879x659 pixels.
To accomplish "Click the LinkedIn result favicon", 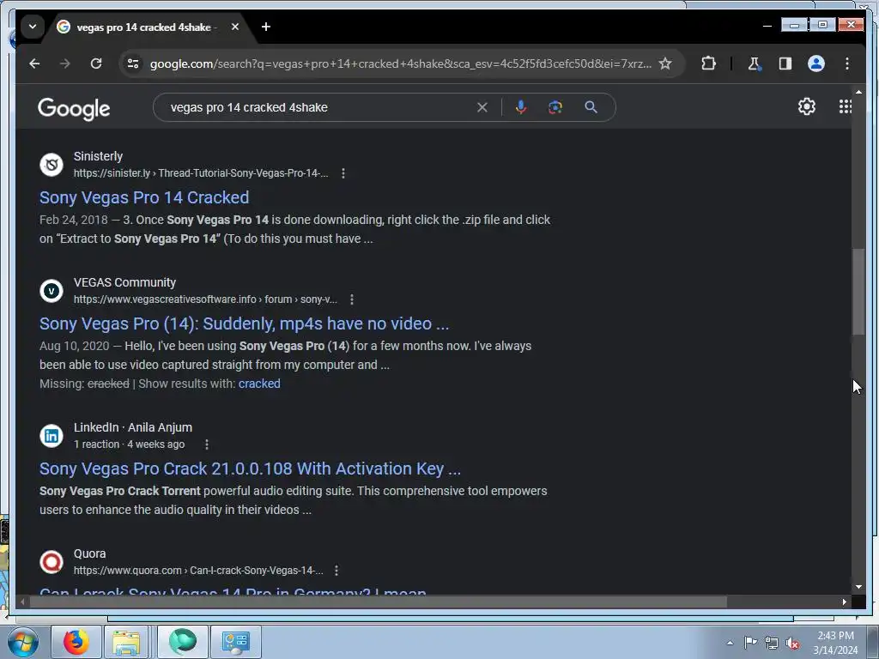I will pyautogui.click(x=52, y=435).
